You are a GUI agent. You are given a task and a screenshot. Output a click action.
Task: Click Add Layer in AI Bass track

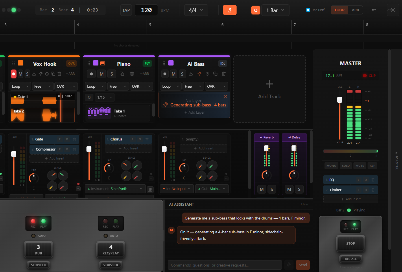(194, 112)
